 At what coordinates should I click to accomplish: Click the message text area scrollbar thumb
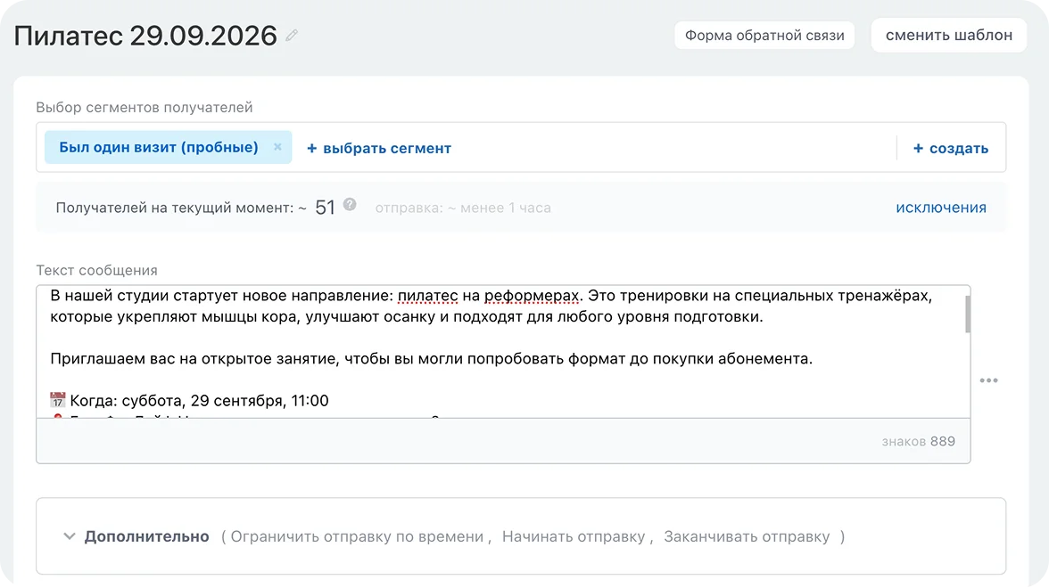(x=967, y=314)
